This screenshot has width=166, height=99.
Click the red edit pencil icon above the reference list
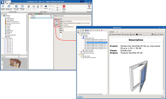click(31, 14)
